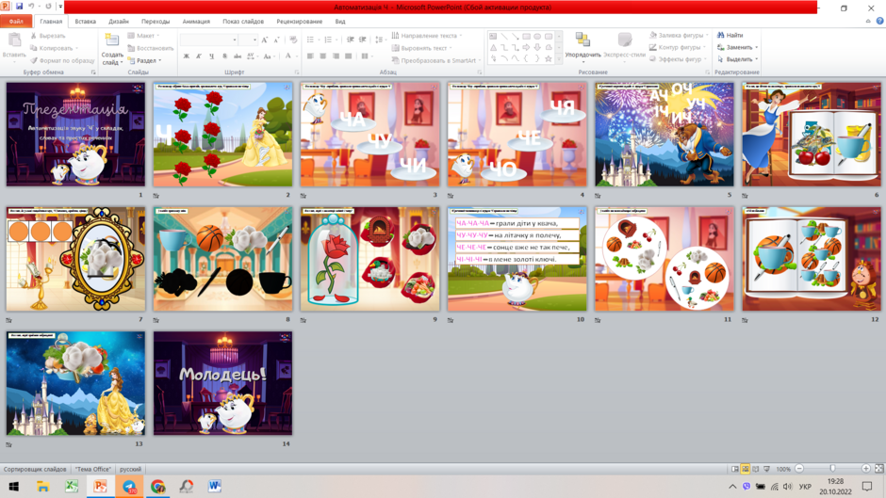Click the Save icon in quick access toolbar
Viewport: 886px width, 498px height.
click(19, 7)
